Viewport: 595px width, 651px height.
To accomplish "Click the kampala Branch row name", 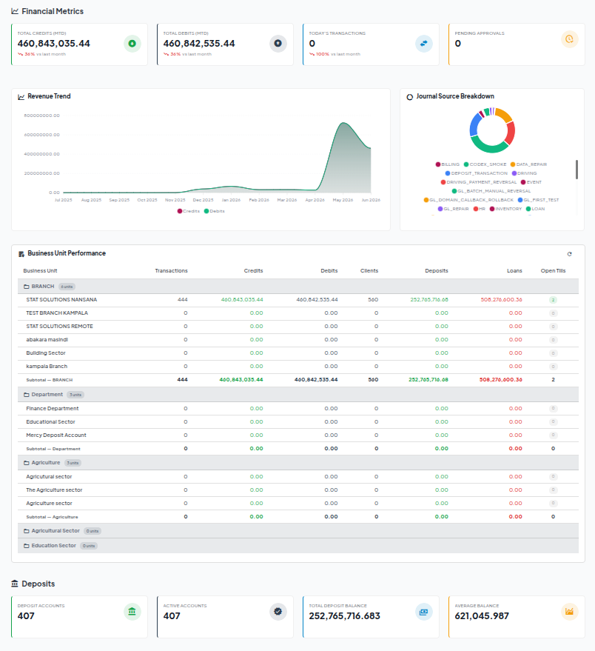I will click(47, 366).
